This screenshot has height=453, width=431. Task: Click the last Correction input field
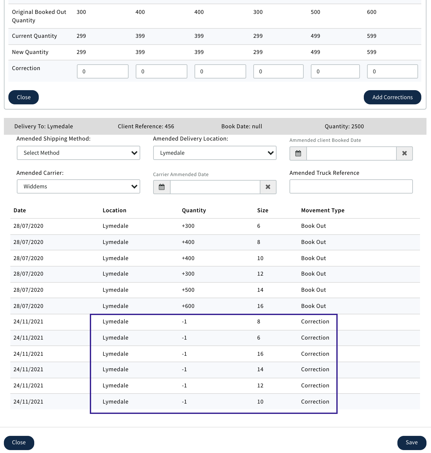(392, 71)
